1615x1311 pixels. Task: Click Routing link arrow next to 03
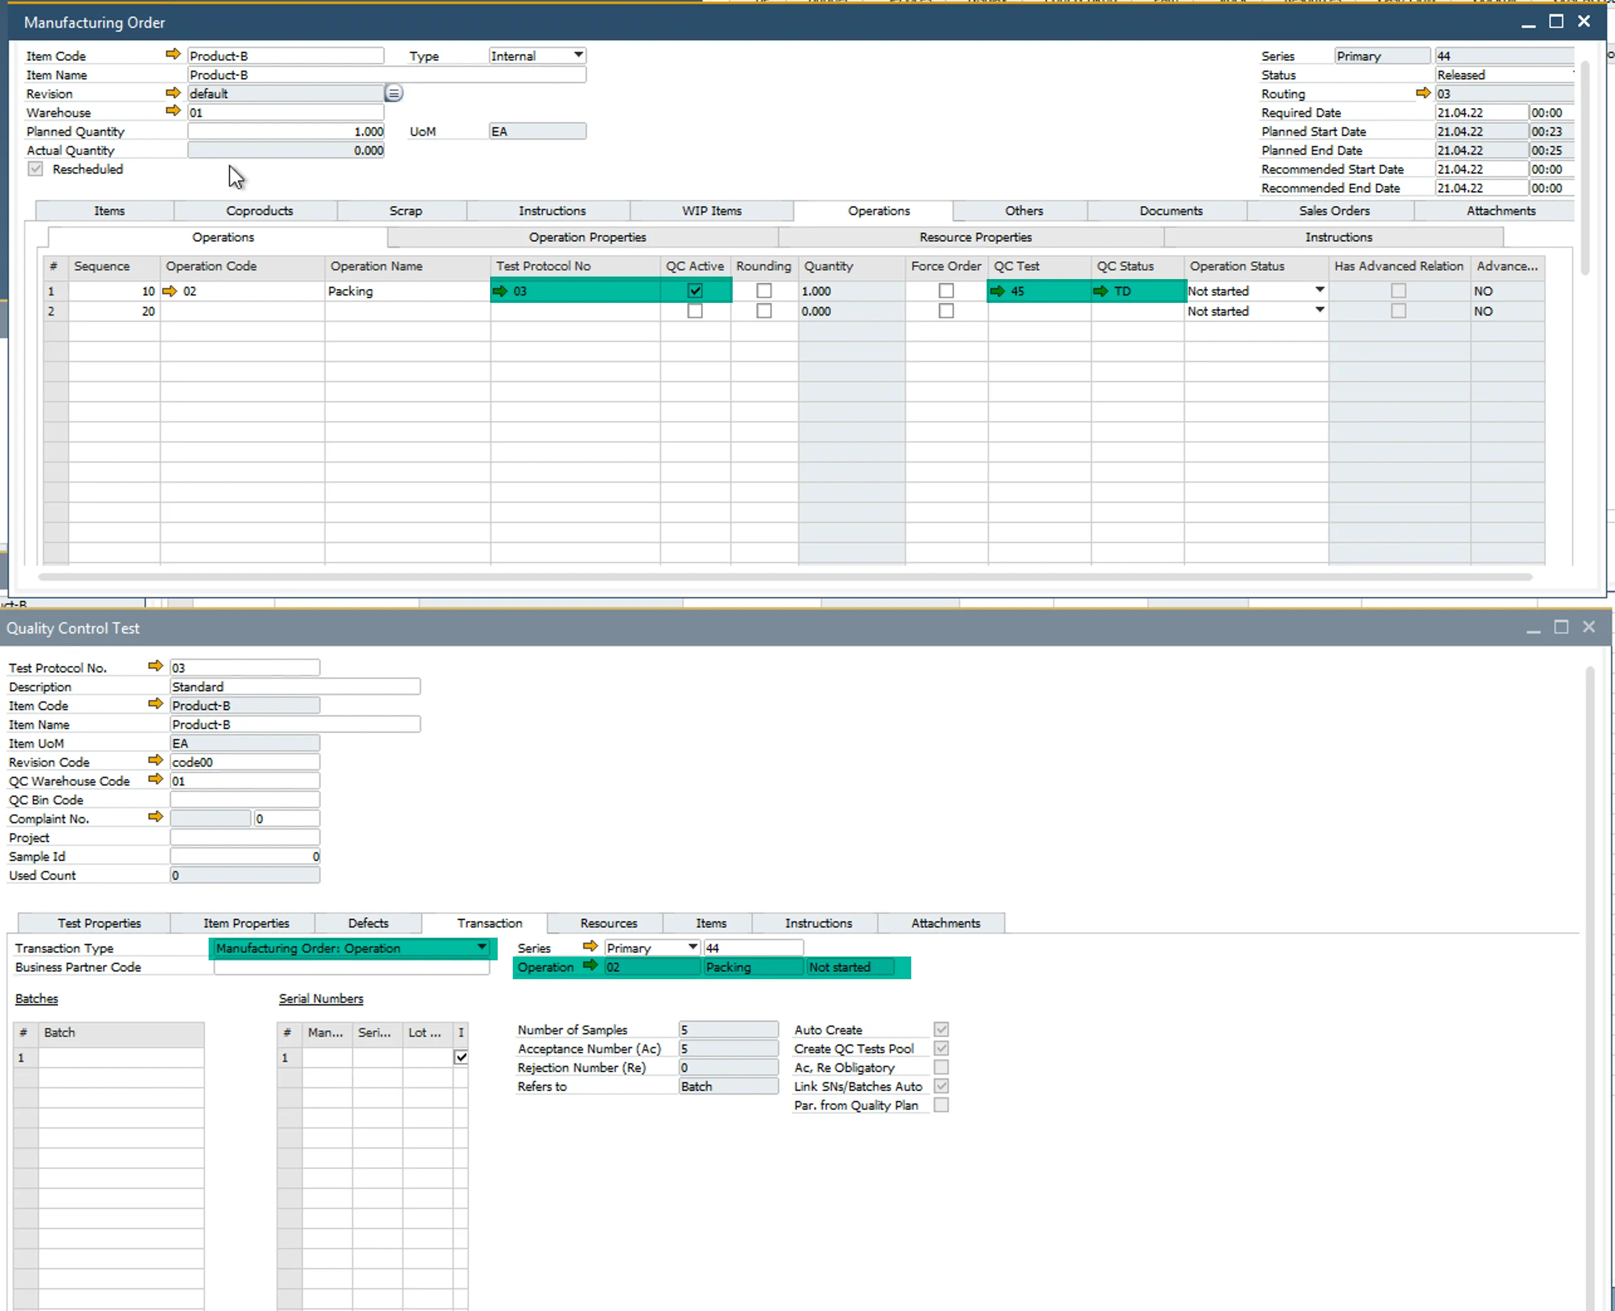(x=1423, y=93)
